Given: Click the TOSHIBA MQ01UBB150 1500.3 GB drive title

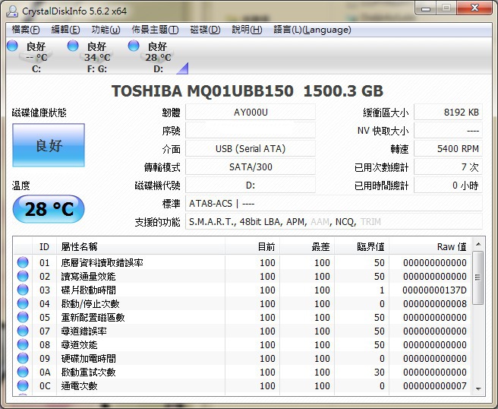Looking at the screenshot, I should [247, 91].
